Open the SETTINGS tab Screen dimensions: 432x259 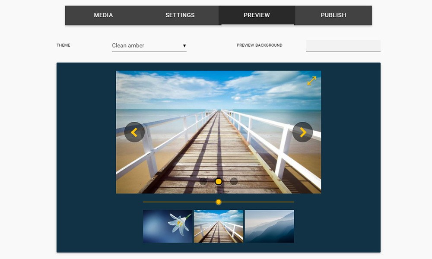coord(180,15)
